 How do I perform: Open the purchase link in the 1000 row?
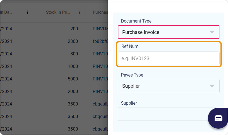pyautogui.click(x=100, y=66)
